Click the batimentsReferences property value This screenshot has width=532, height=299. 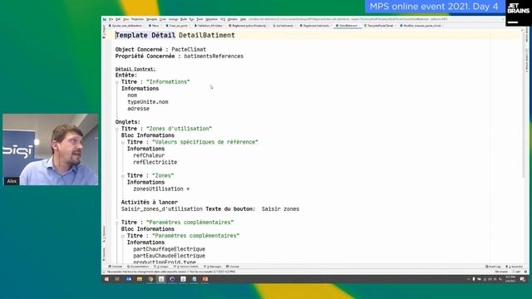click(x=214, y=56)
